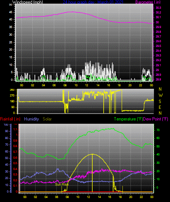
Task: Click the "24 hour graph day : March 01 2021" heading
Action: (93, 2)
